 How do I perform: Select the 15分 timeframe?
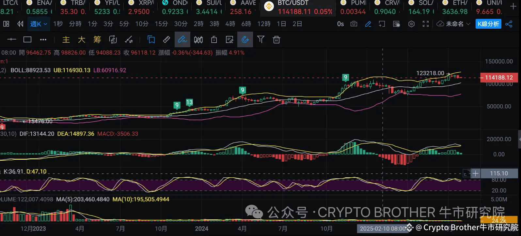pos(161,24)
